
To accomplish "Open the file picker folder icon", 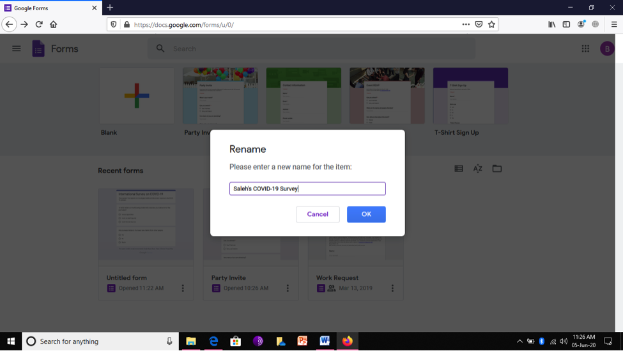I will [x=496, y=169].
